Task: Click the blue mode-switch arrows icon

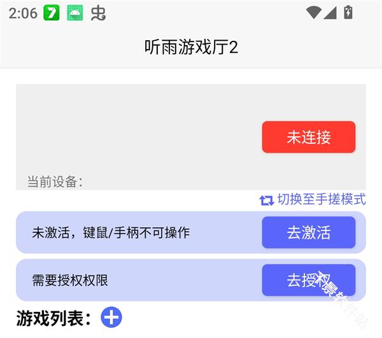Action: click(266, 200)
